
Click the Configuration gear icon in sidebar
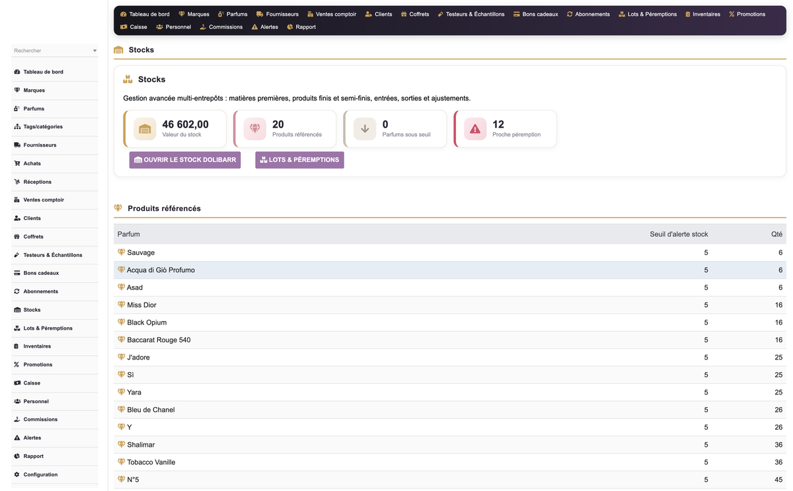point(17,474)
